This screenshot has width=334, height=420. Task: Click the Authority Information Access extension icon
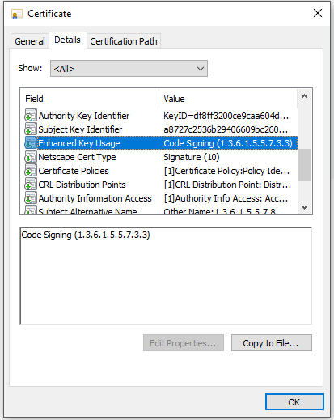(x=30, y=197)
